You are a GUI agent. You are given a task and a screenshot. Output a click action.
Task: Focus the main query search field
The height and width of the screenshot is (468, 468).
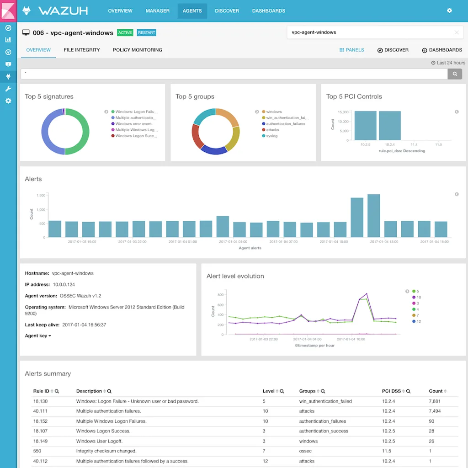[234, 74]
